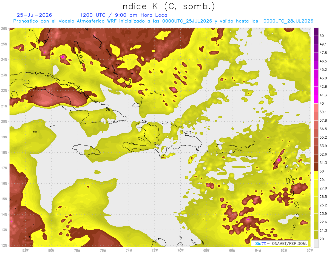
Task: Select the date label "25-Jul-2026"
Action: (34, 15)
